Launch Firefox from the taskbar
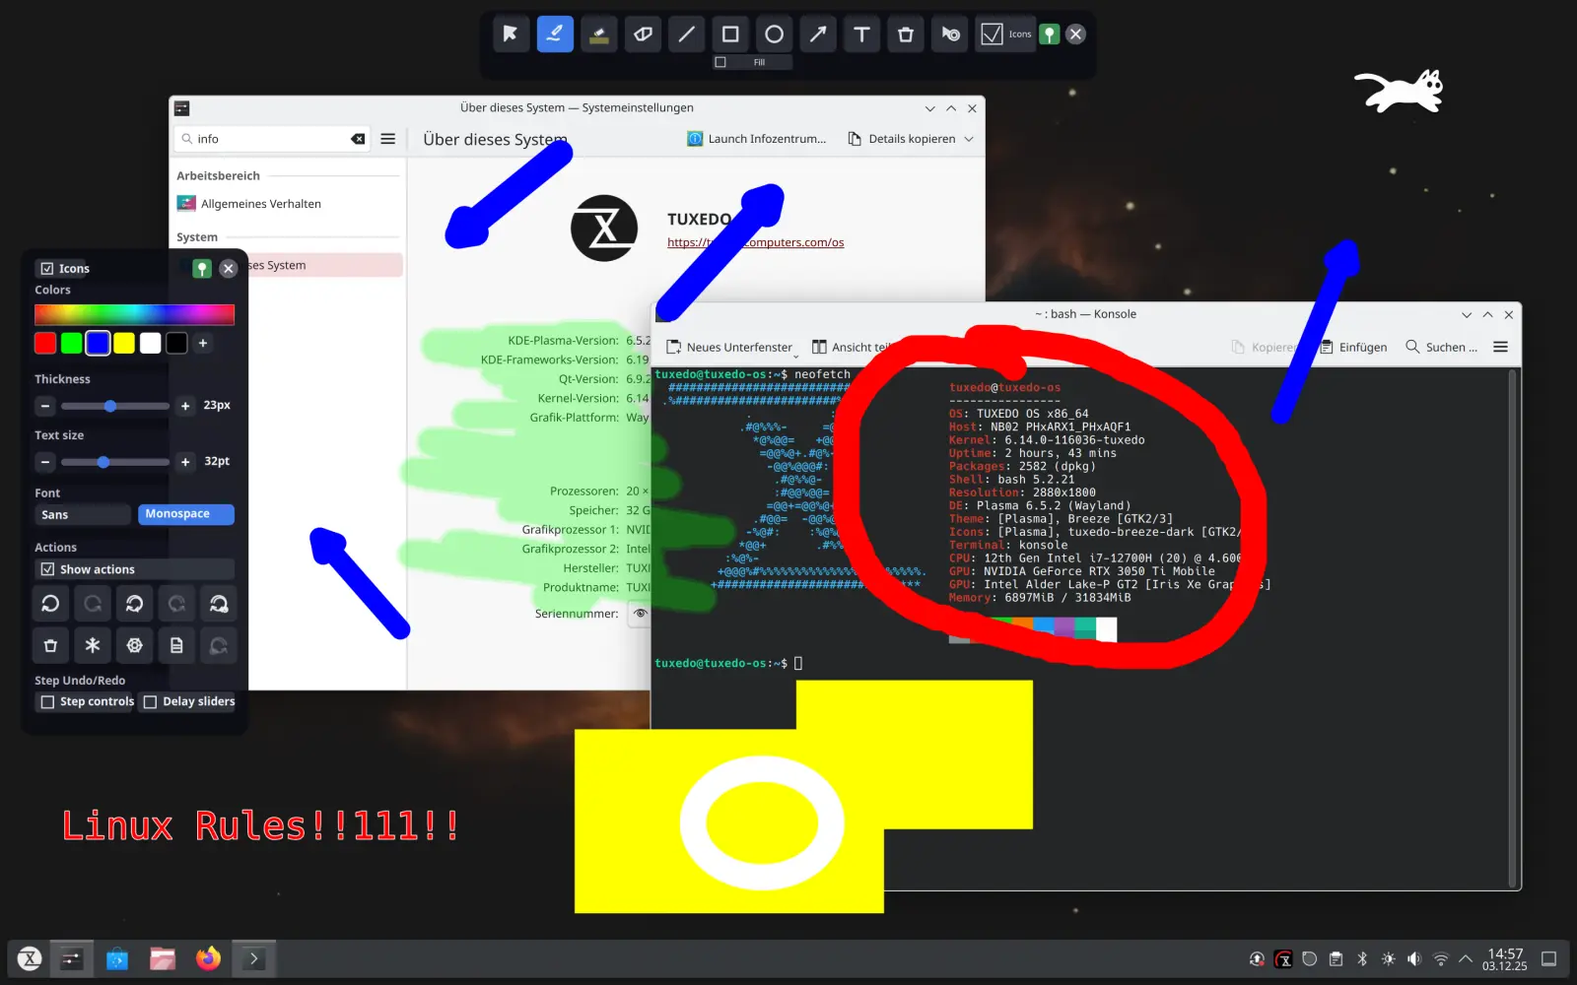The height and width of the screenshot is (985, 1577). click(x=208, y=957)
